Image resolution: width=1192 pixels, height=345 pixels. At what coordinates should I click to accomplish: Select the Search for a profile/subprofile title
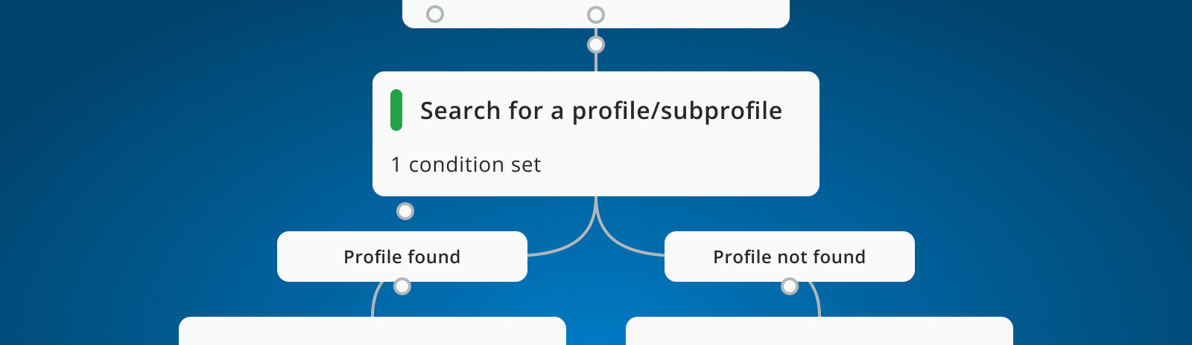(600, 111)
